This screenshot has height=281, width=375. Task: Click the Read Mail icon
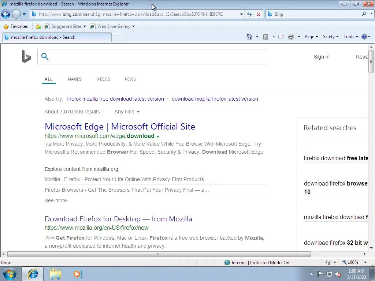tap(281, 37)
